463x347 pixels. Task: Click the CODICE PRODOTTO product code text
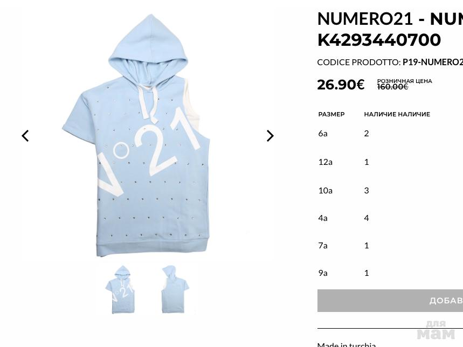pos(390,63)
